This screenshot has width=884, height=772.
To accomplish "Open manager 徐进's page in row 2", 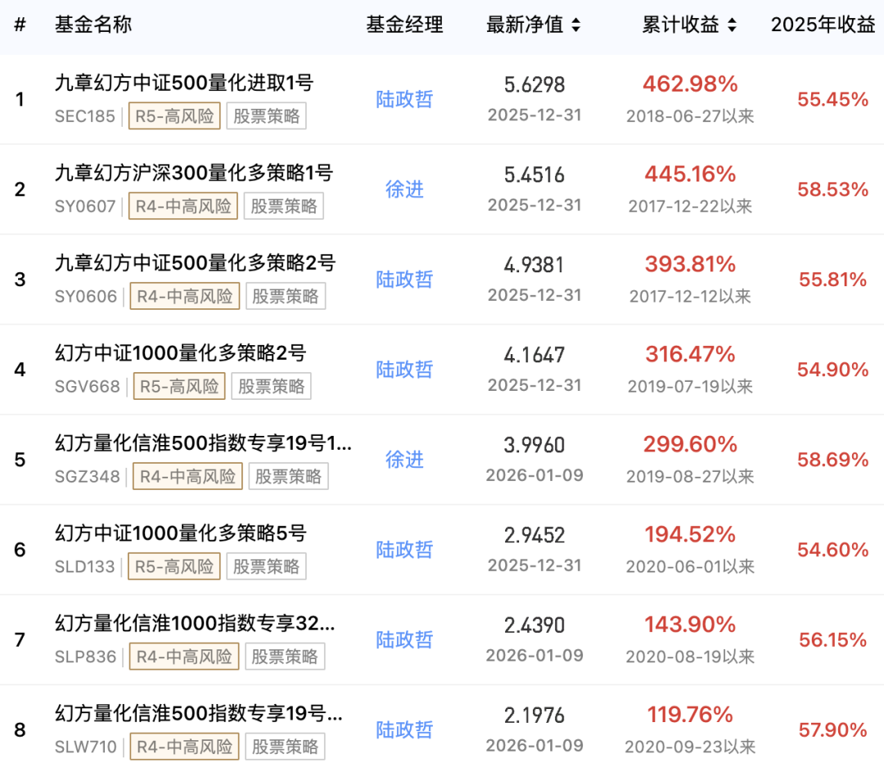I will click(404, 189).
